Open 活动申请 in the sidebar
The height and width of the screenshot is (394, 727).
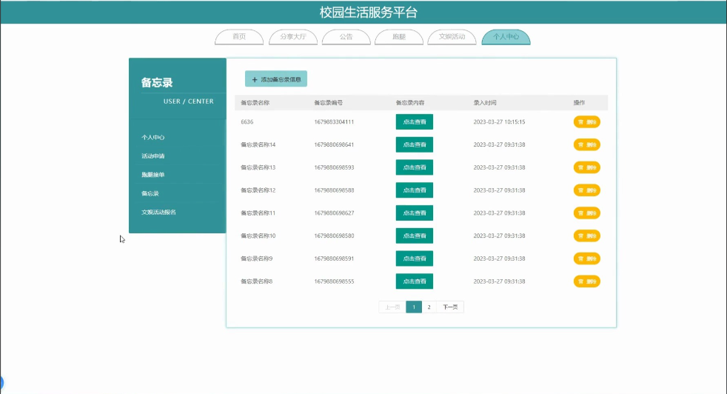(153, 156)
